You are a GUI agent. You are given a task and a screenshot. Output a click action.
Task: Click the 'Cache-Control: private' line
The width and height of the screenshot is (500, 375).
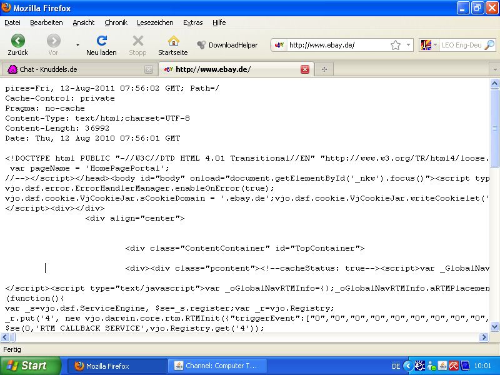click(60, 98)
